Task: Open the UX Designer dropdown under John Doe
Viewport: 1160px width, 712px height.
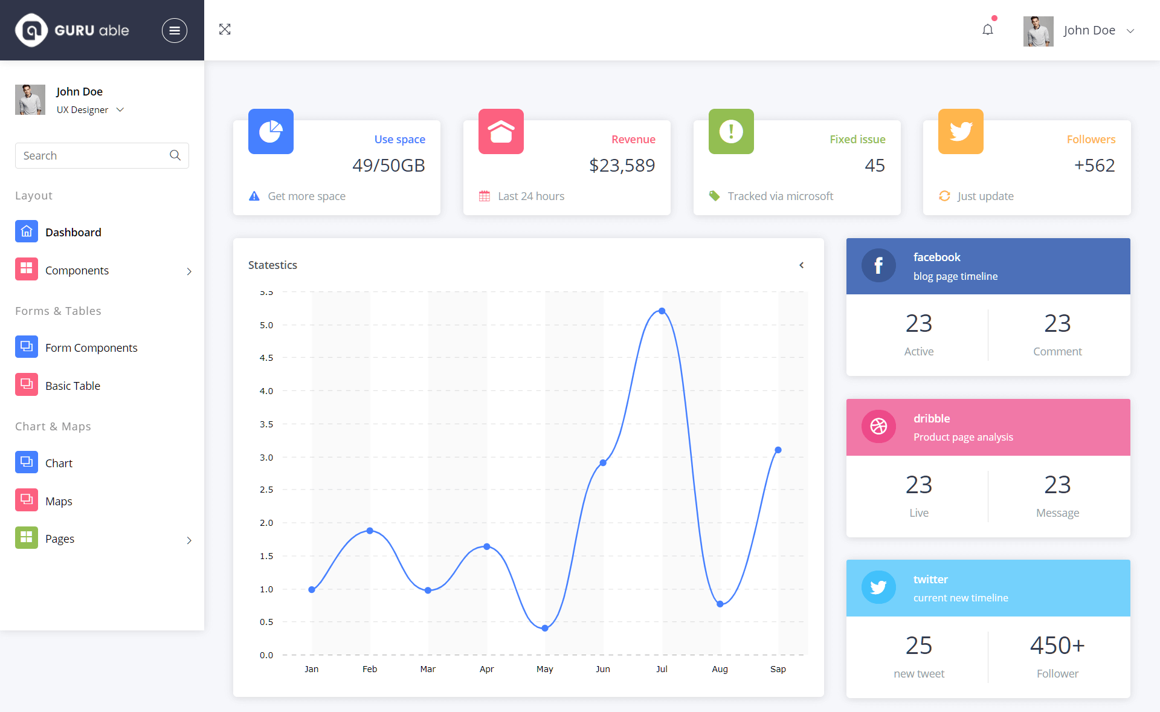Action: 120,109
